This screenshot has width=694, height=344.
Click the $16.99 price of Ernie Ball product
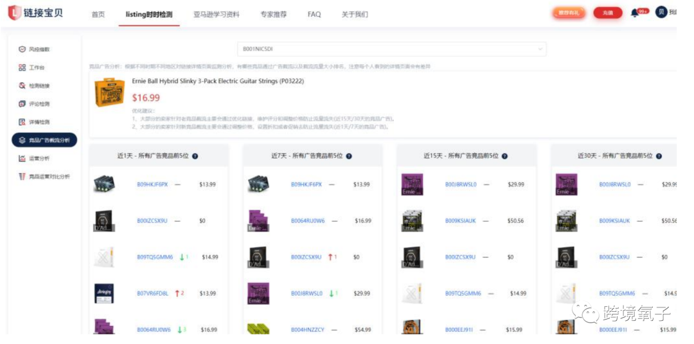tap(146, 98)
